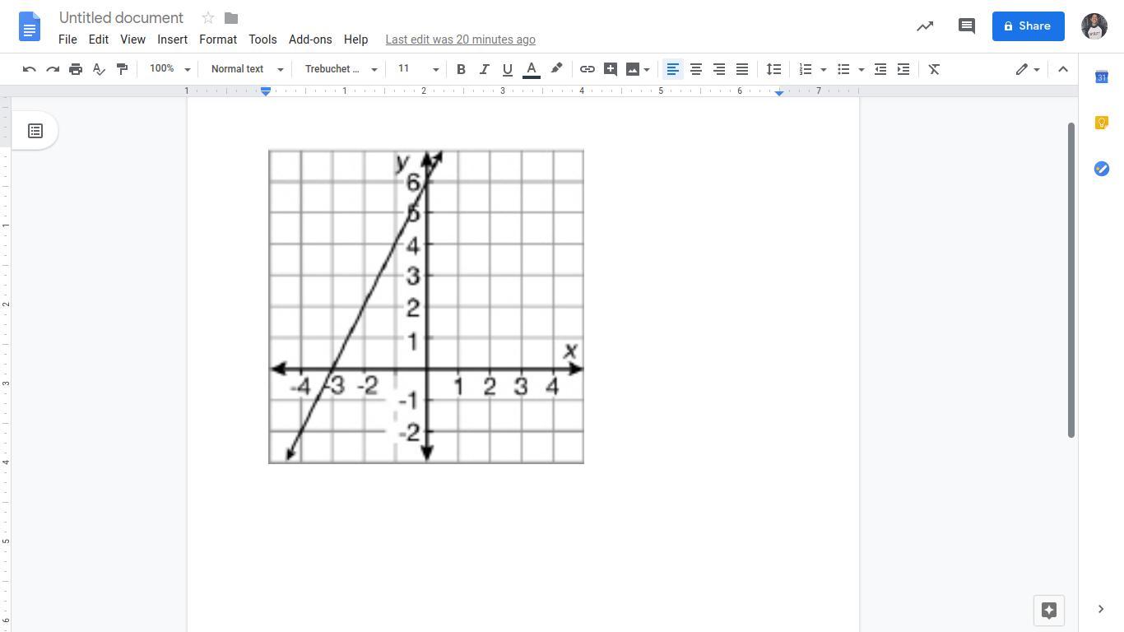This screenshot has height=632, width=1124.
Task: Open Google Keep sidebar icon
Action: (1101, 123)
